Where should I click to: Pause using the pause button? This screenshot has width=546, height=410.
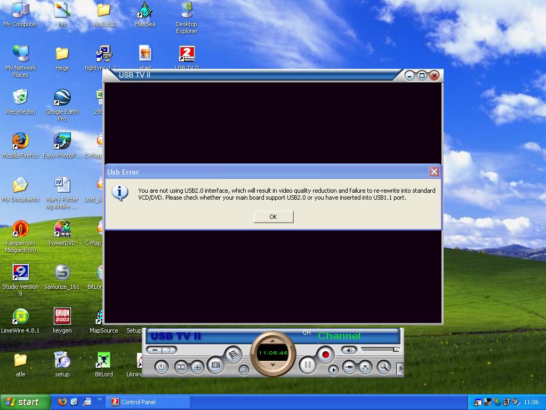[x=308, y=365]
